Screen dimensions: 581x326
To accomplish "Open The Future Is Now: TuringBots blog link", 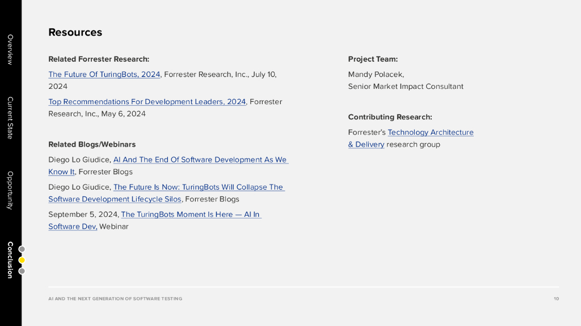I will point(199,187).
